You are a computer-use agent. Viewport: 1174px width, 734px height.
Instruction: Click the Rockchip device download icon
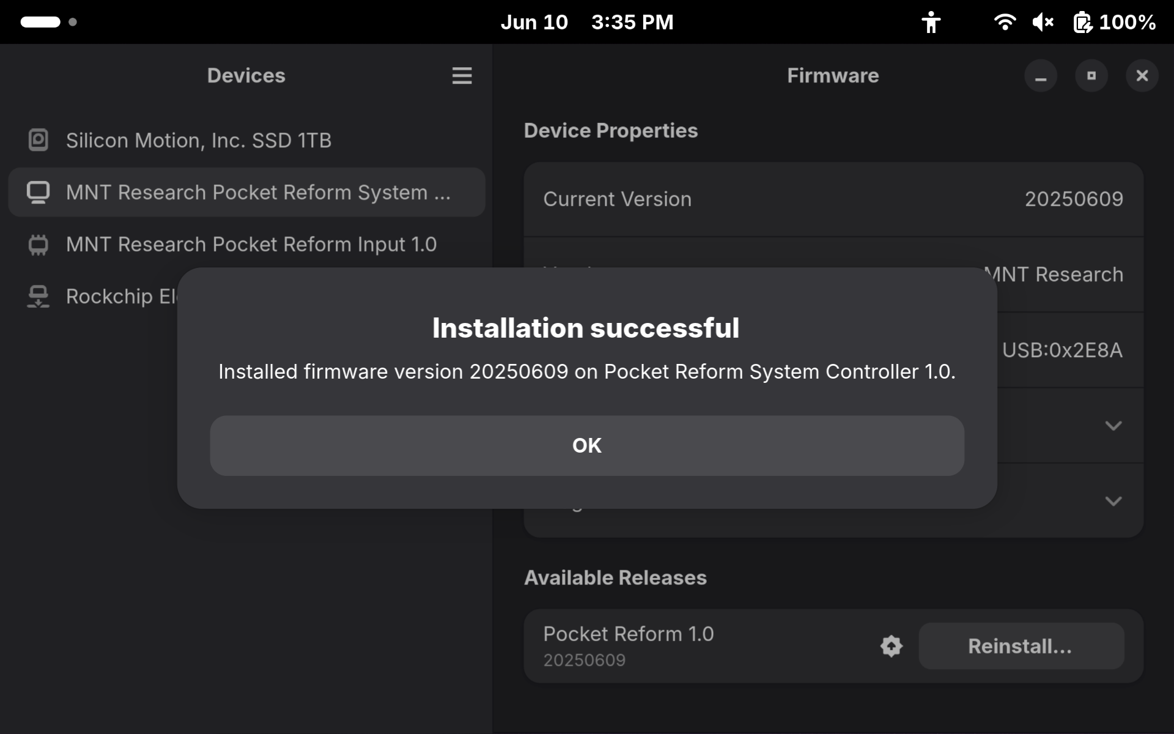point(38,296)
